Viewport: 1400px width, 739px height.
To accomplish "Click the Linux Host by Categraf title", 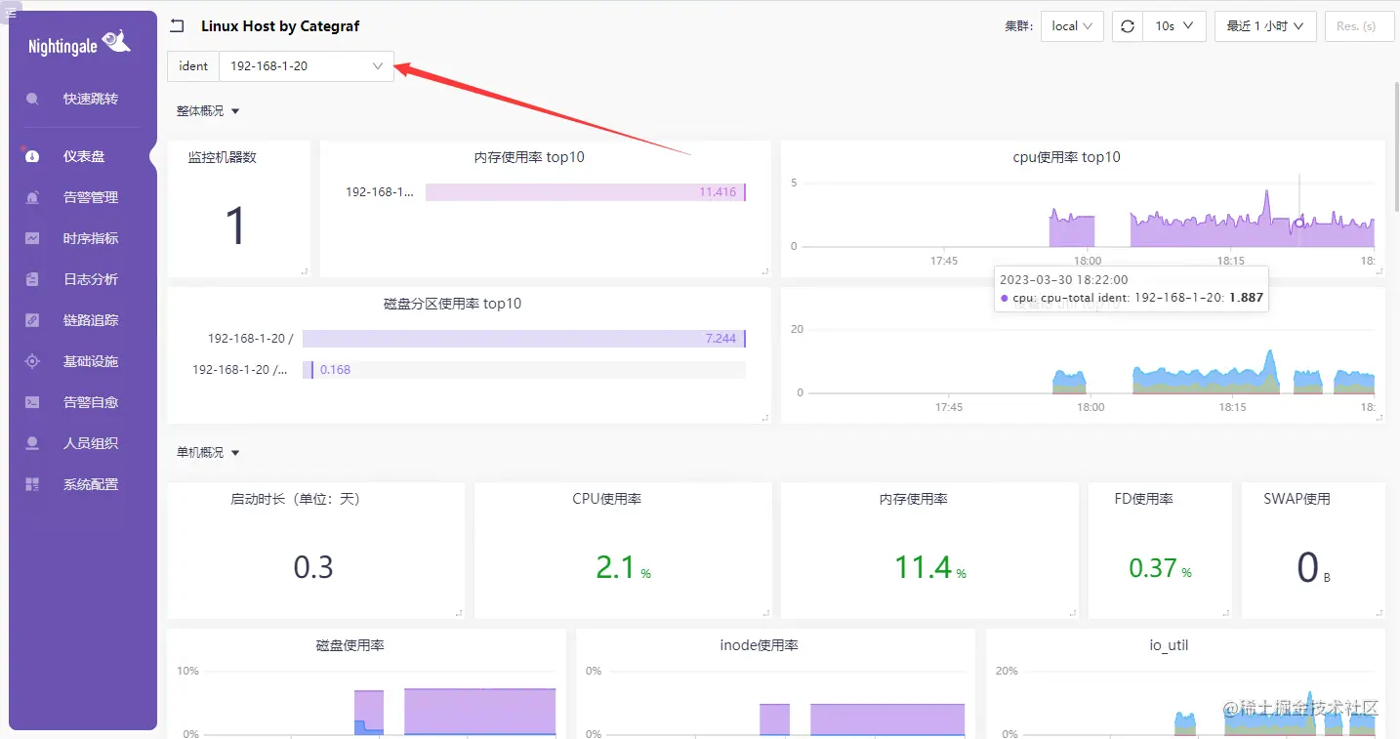I will pos(280,26).
